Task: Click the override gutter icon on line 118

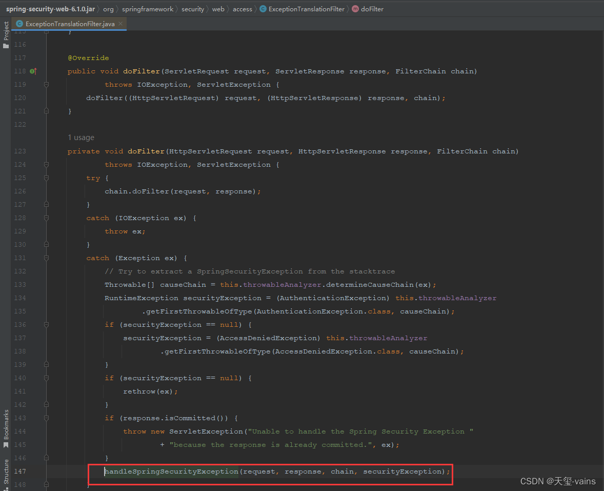Action: point(33,71)
